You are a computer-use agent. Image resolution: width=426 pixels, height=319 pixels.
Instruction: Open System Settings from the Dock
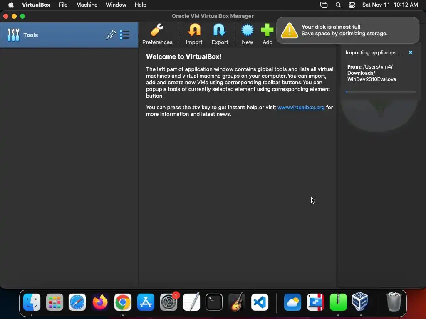click(168, 302)
